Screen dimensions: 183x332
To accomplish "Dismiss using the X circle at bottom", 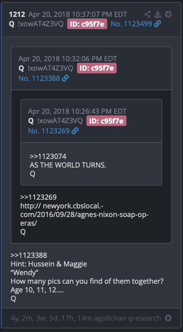I will click(168, 318).
